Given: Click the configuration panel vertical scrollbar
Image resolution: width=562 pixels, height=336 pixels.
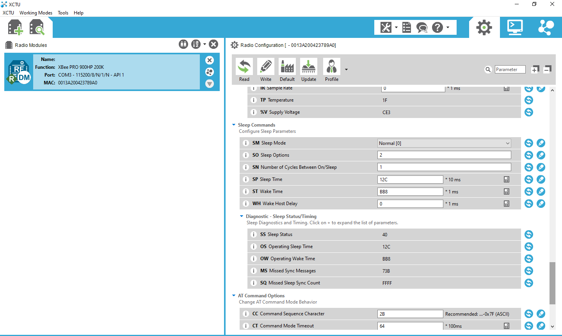Looking at the screenshot, I should click(552, 283).
